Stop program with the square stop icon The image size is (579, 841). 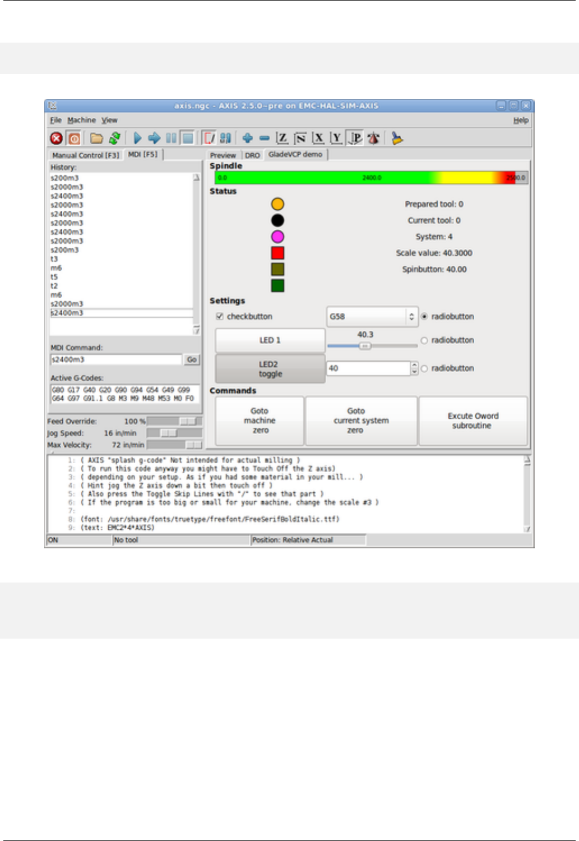(x=188, y=138)
